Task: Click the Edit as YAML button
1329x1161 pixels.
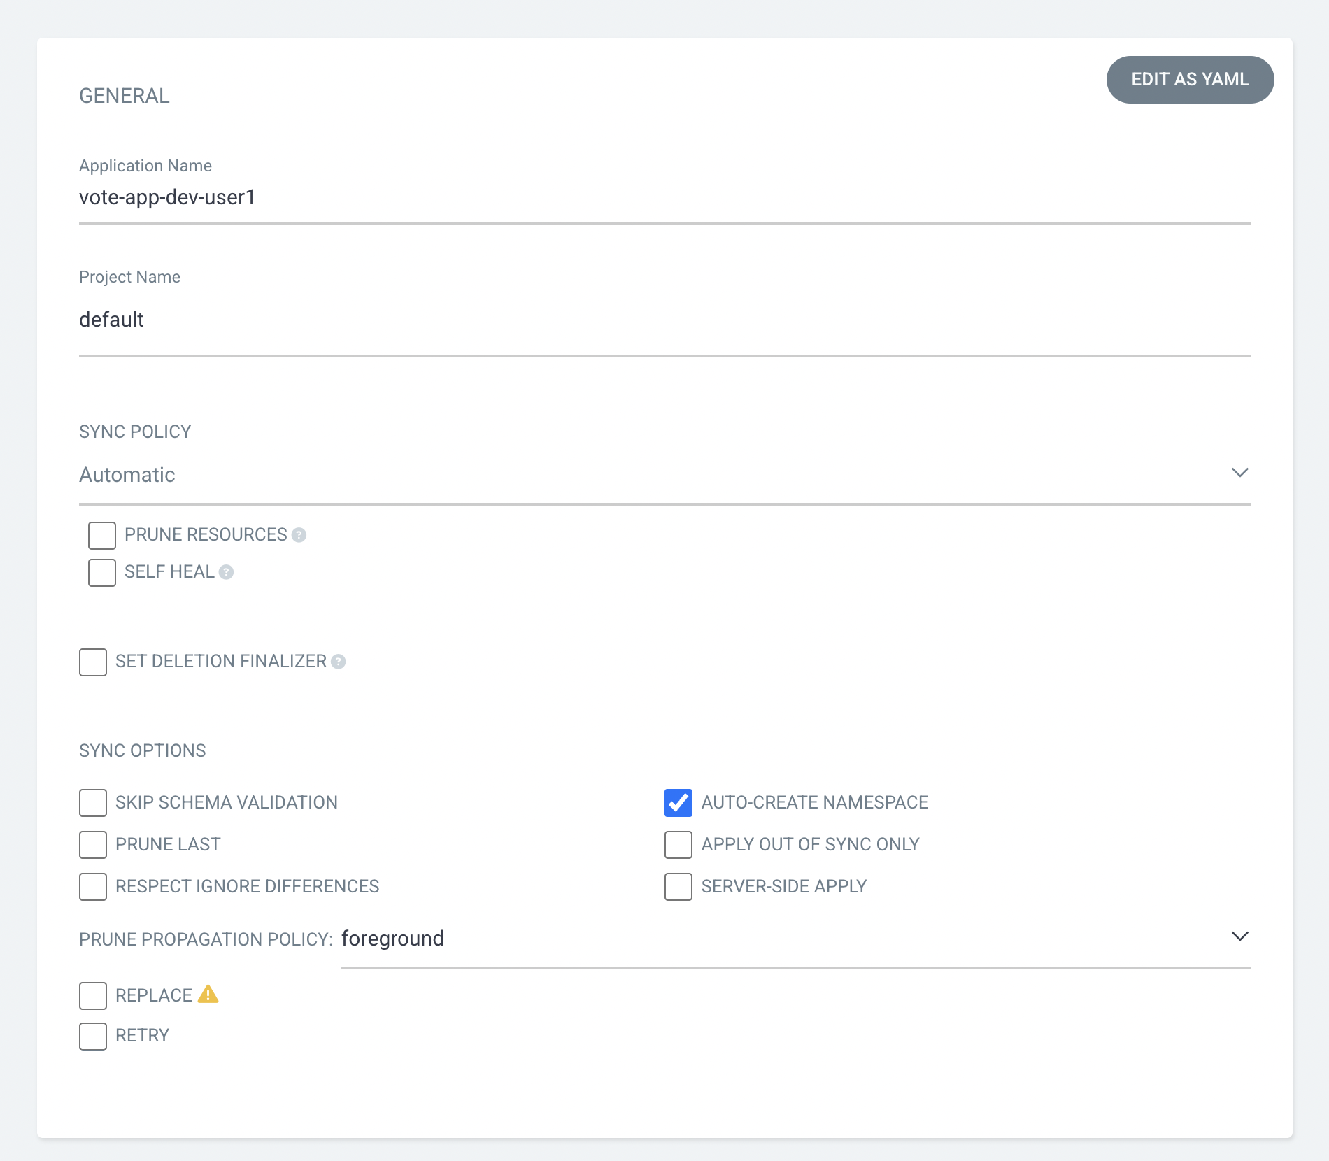Action: coord(1190,80)
